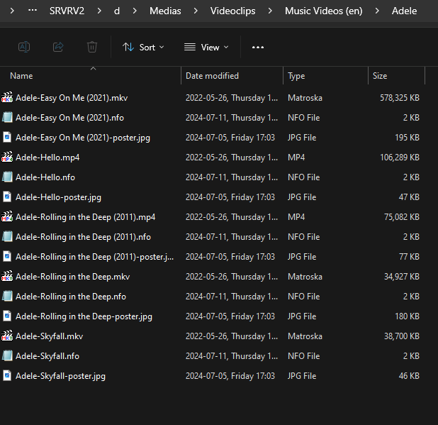Click the Adele-Easy On Me (2021).mkv video icon
The height and width of the screenshot is (425, 438).
(x=8, y=98)
